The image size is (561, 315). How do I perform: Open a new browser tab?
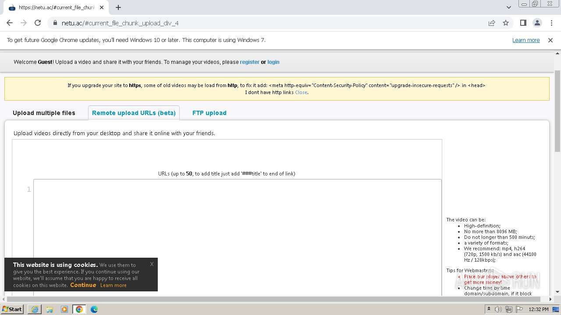(118, 7)
